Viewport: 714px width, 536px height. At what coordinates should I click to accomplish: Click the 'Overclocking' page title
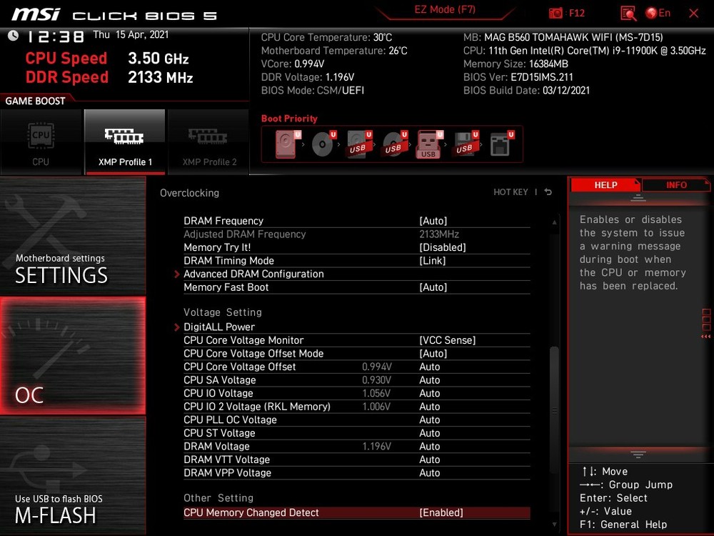pyautogui.click(x=189, y=193)
